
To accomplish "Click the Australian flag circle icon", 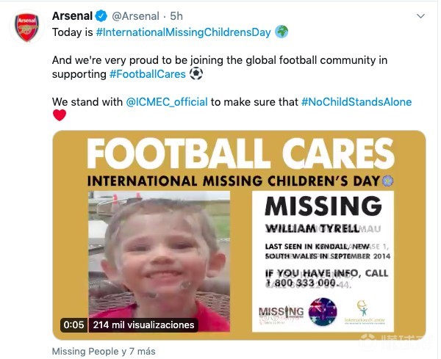I will point(323,312).
